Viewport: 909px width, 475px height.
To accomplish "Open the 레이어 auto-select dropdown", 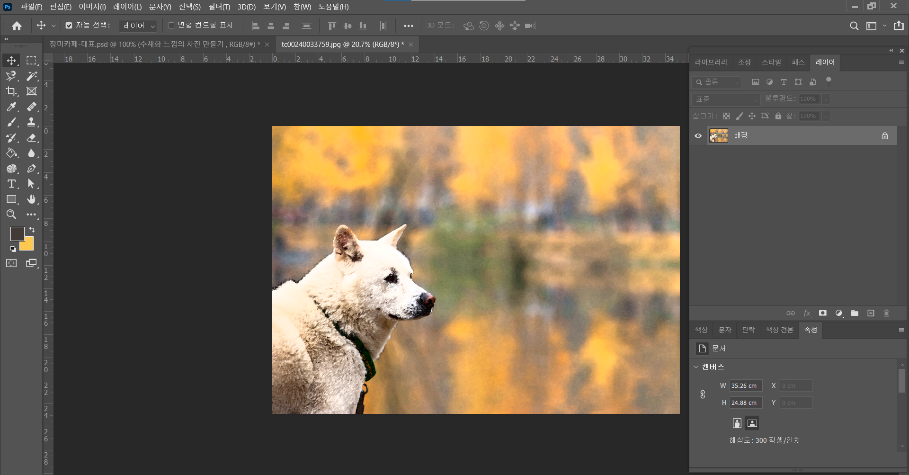I will (x=138, y=26).
